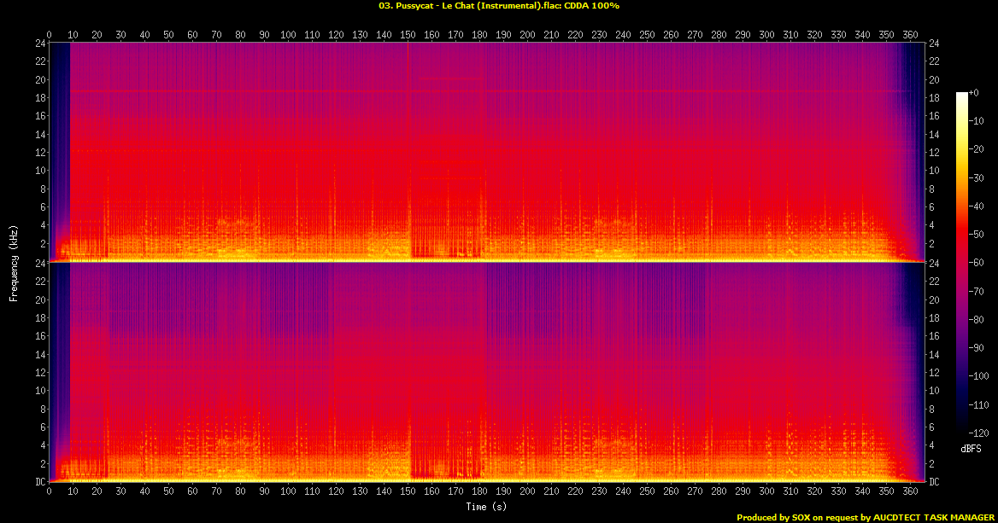Click the upper channel spectrogram plot

[x=486, y=152]
